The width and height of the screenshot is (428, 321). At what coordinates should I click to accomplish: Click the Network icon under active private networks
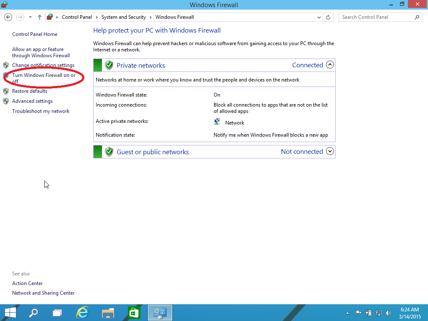[217, 121]
